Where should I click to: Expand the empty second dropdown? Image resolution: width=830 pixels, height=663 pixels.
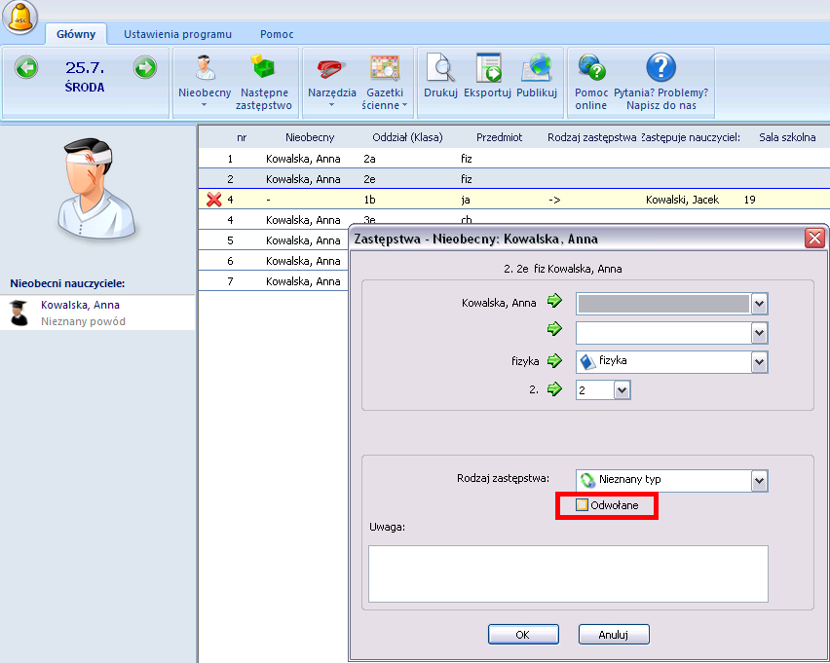pyautogui.click(x=759, y=333)
